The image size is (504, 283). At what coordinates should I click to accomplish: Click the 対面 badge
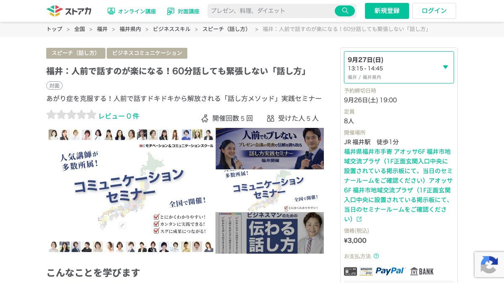[x=54, y=86]
